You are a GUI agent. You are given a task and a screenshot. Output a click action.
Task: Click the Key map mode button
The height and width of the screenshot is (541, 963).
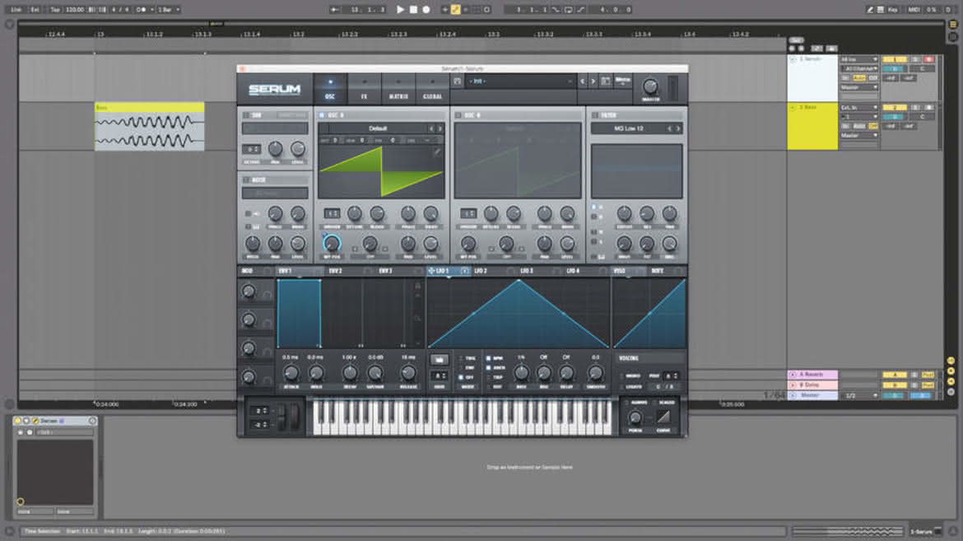[892, 9]
